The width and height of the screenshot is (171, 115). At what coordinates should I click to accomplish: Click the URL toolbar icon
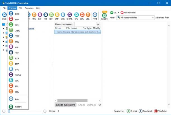coord(88,16)
